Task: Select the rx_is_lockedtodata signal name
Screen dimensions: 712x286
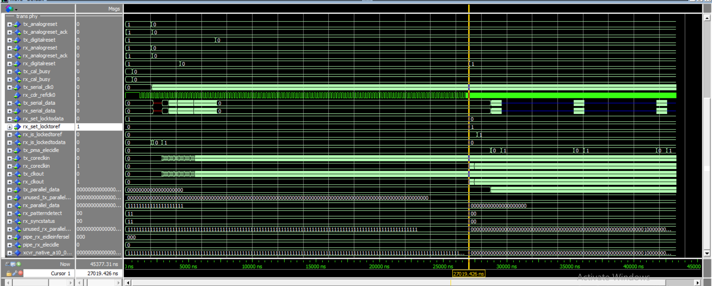Action: (x=44, y=142)
